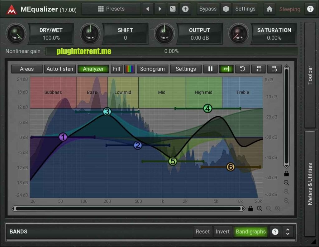Click the import curve icon
Viewport: 319px width, 247px height.
[x=258, y=69]
